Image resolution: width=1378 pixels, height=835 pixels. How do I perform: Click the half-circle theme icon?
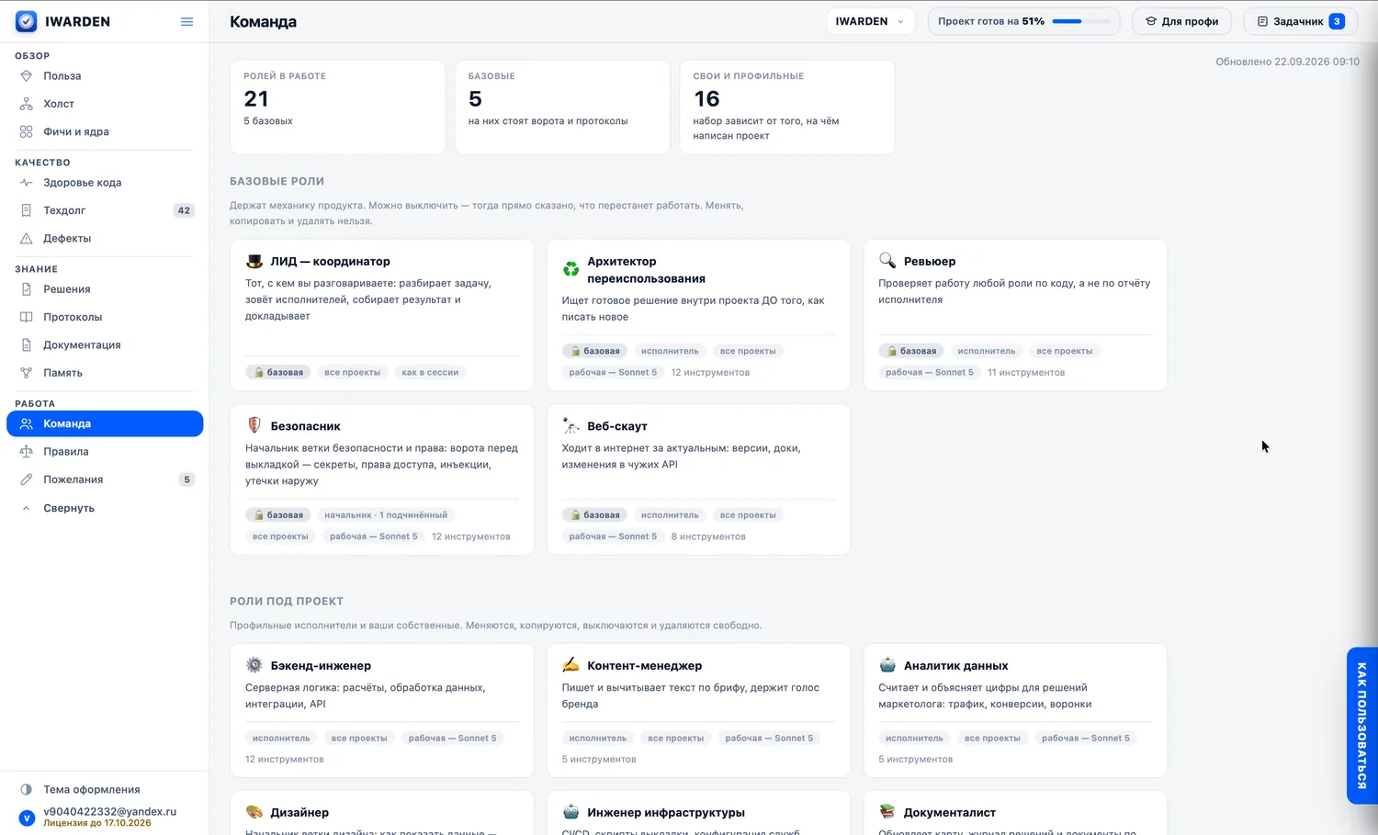pos(27,789)
